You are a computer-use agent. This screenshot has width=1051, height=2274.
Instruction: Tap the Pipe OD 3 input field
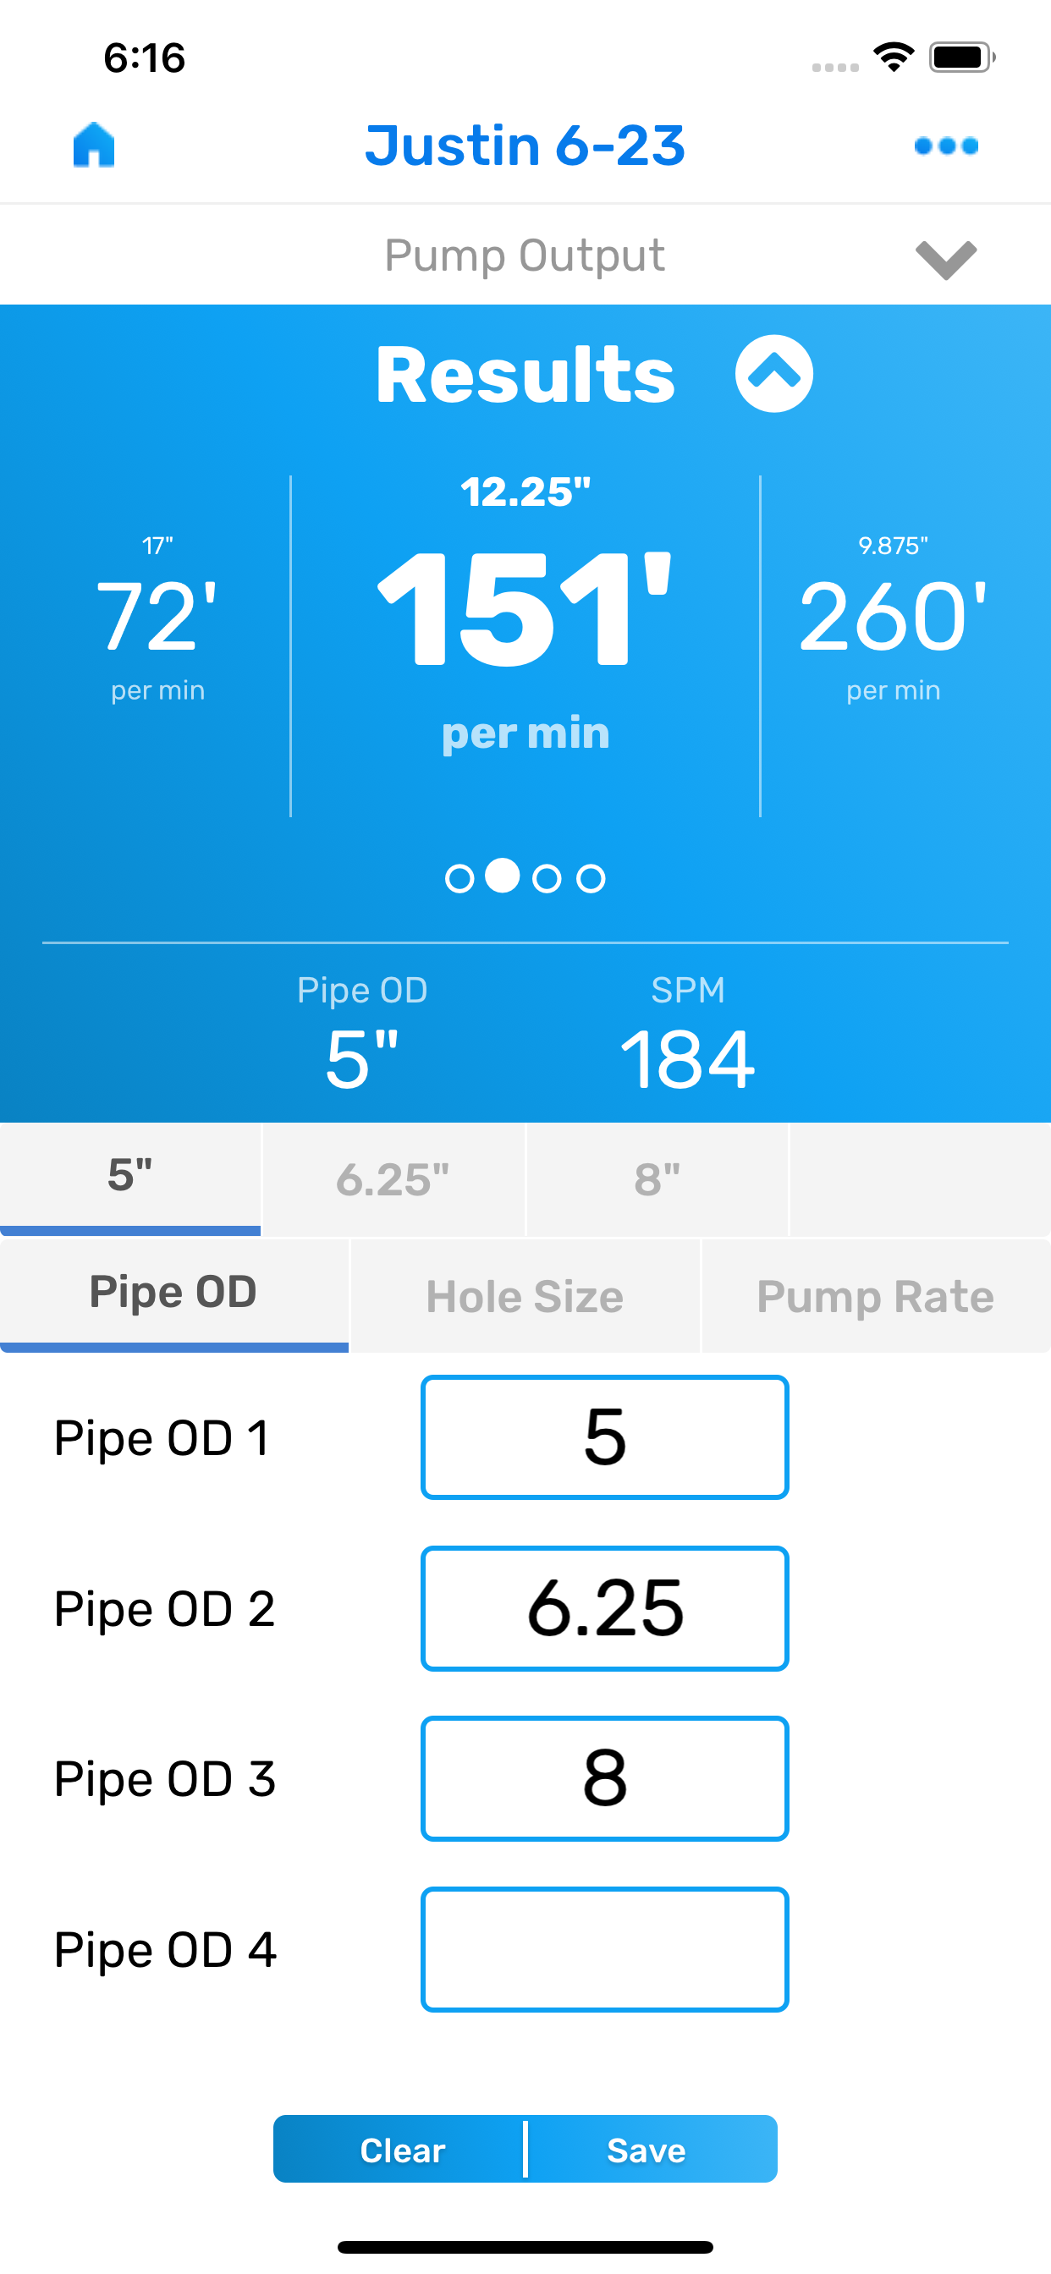pyautogui.click(x=605, y=1778)
